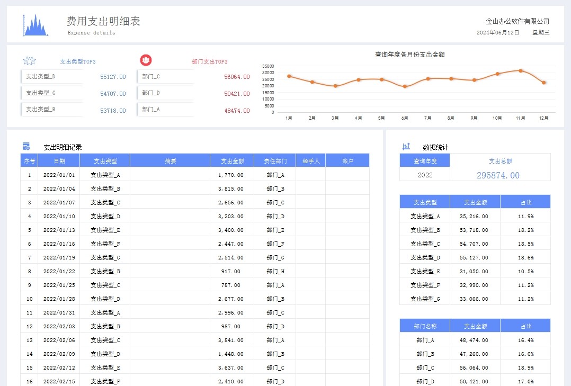Click the double star icon beside 支出类型TOP3
Viewport: 571px width, 386px height.
pyautogui.click(x=30, y=60)
